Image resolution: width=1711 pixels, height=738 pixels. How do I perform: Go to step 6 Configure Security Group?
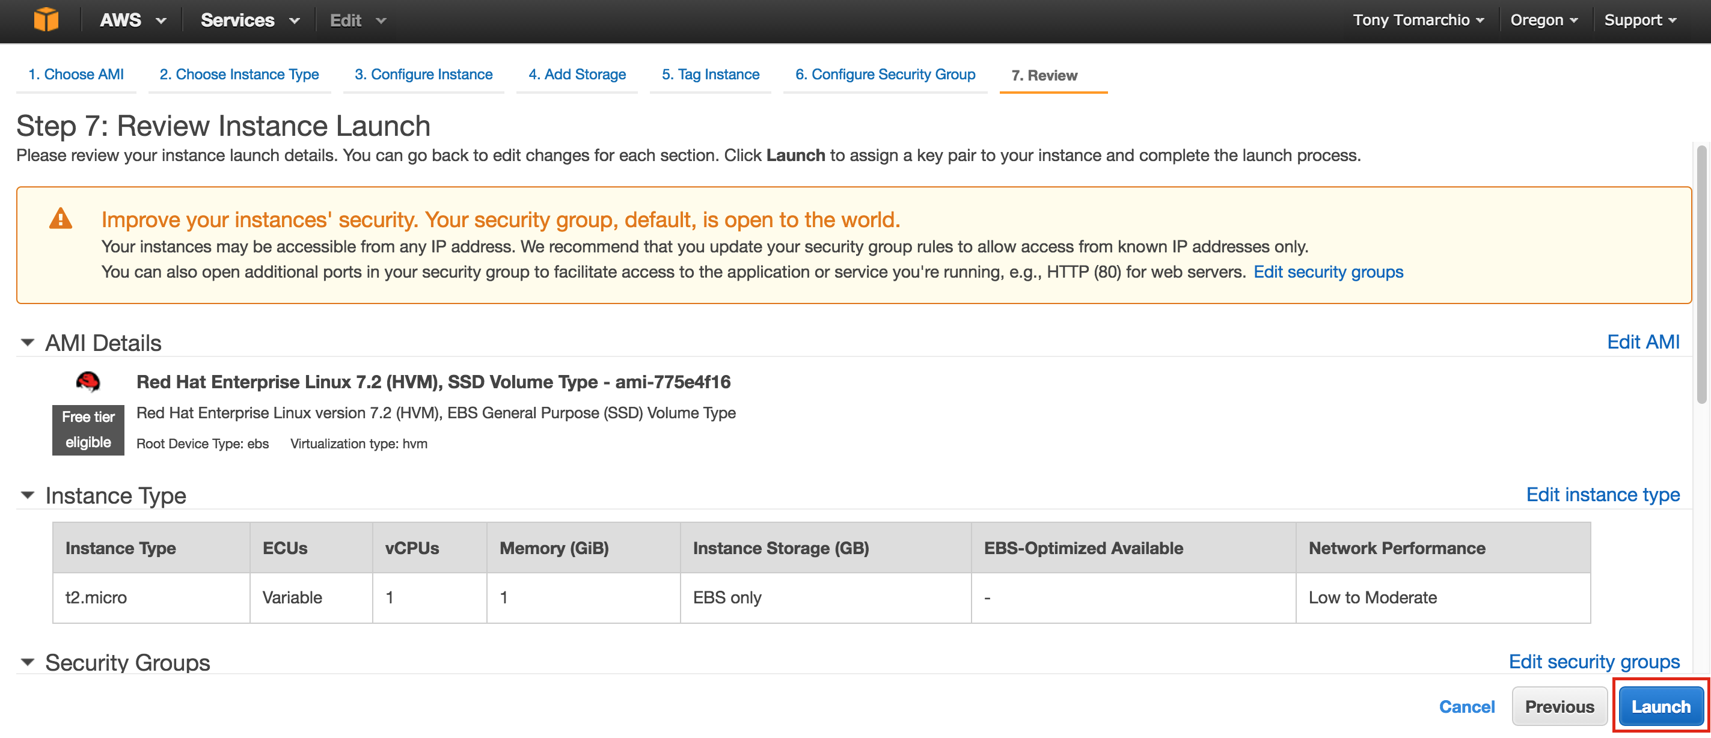click(885, 75)
